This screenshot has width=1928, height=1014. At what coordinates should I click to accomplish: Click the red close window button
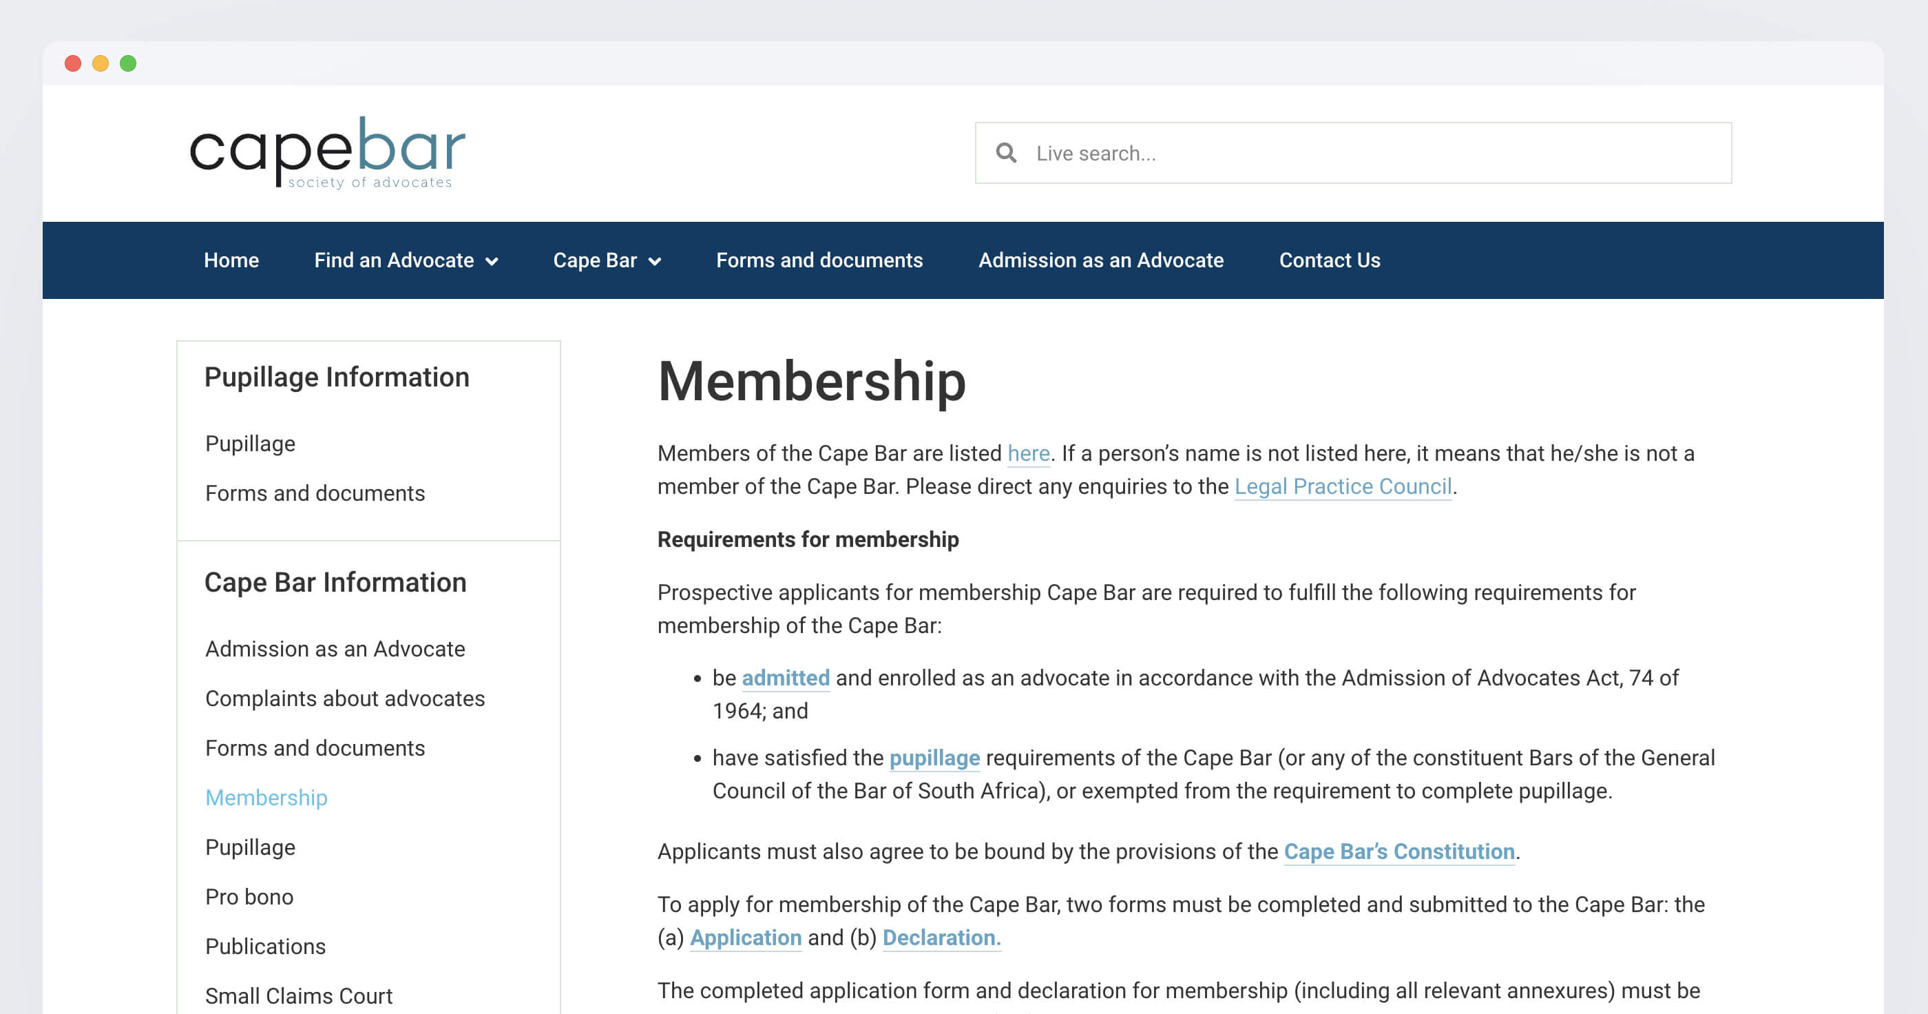72,63
